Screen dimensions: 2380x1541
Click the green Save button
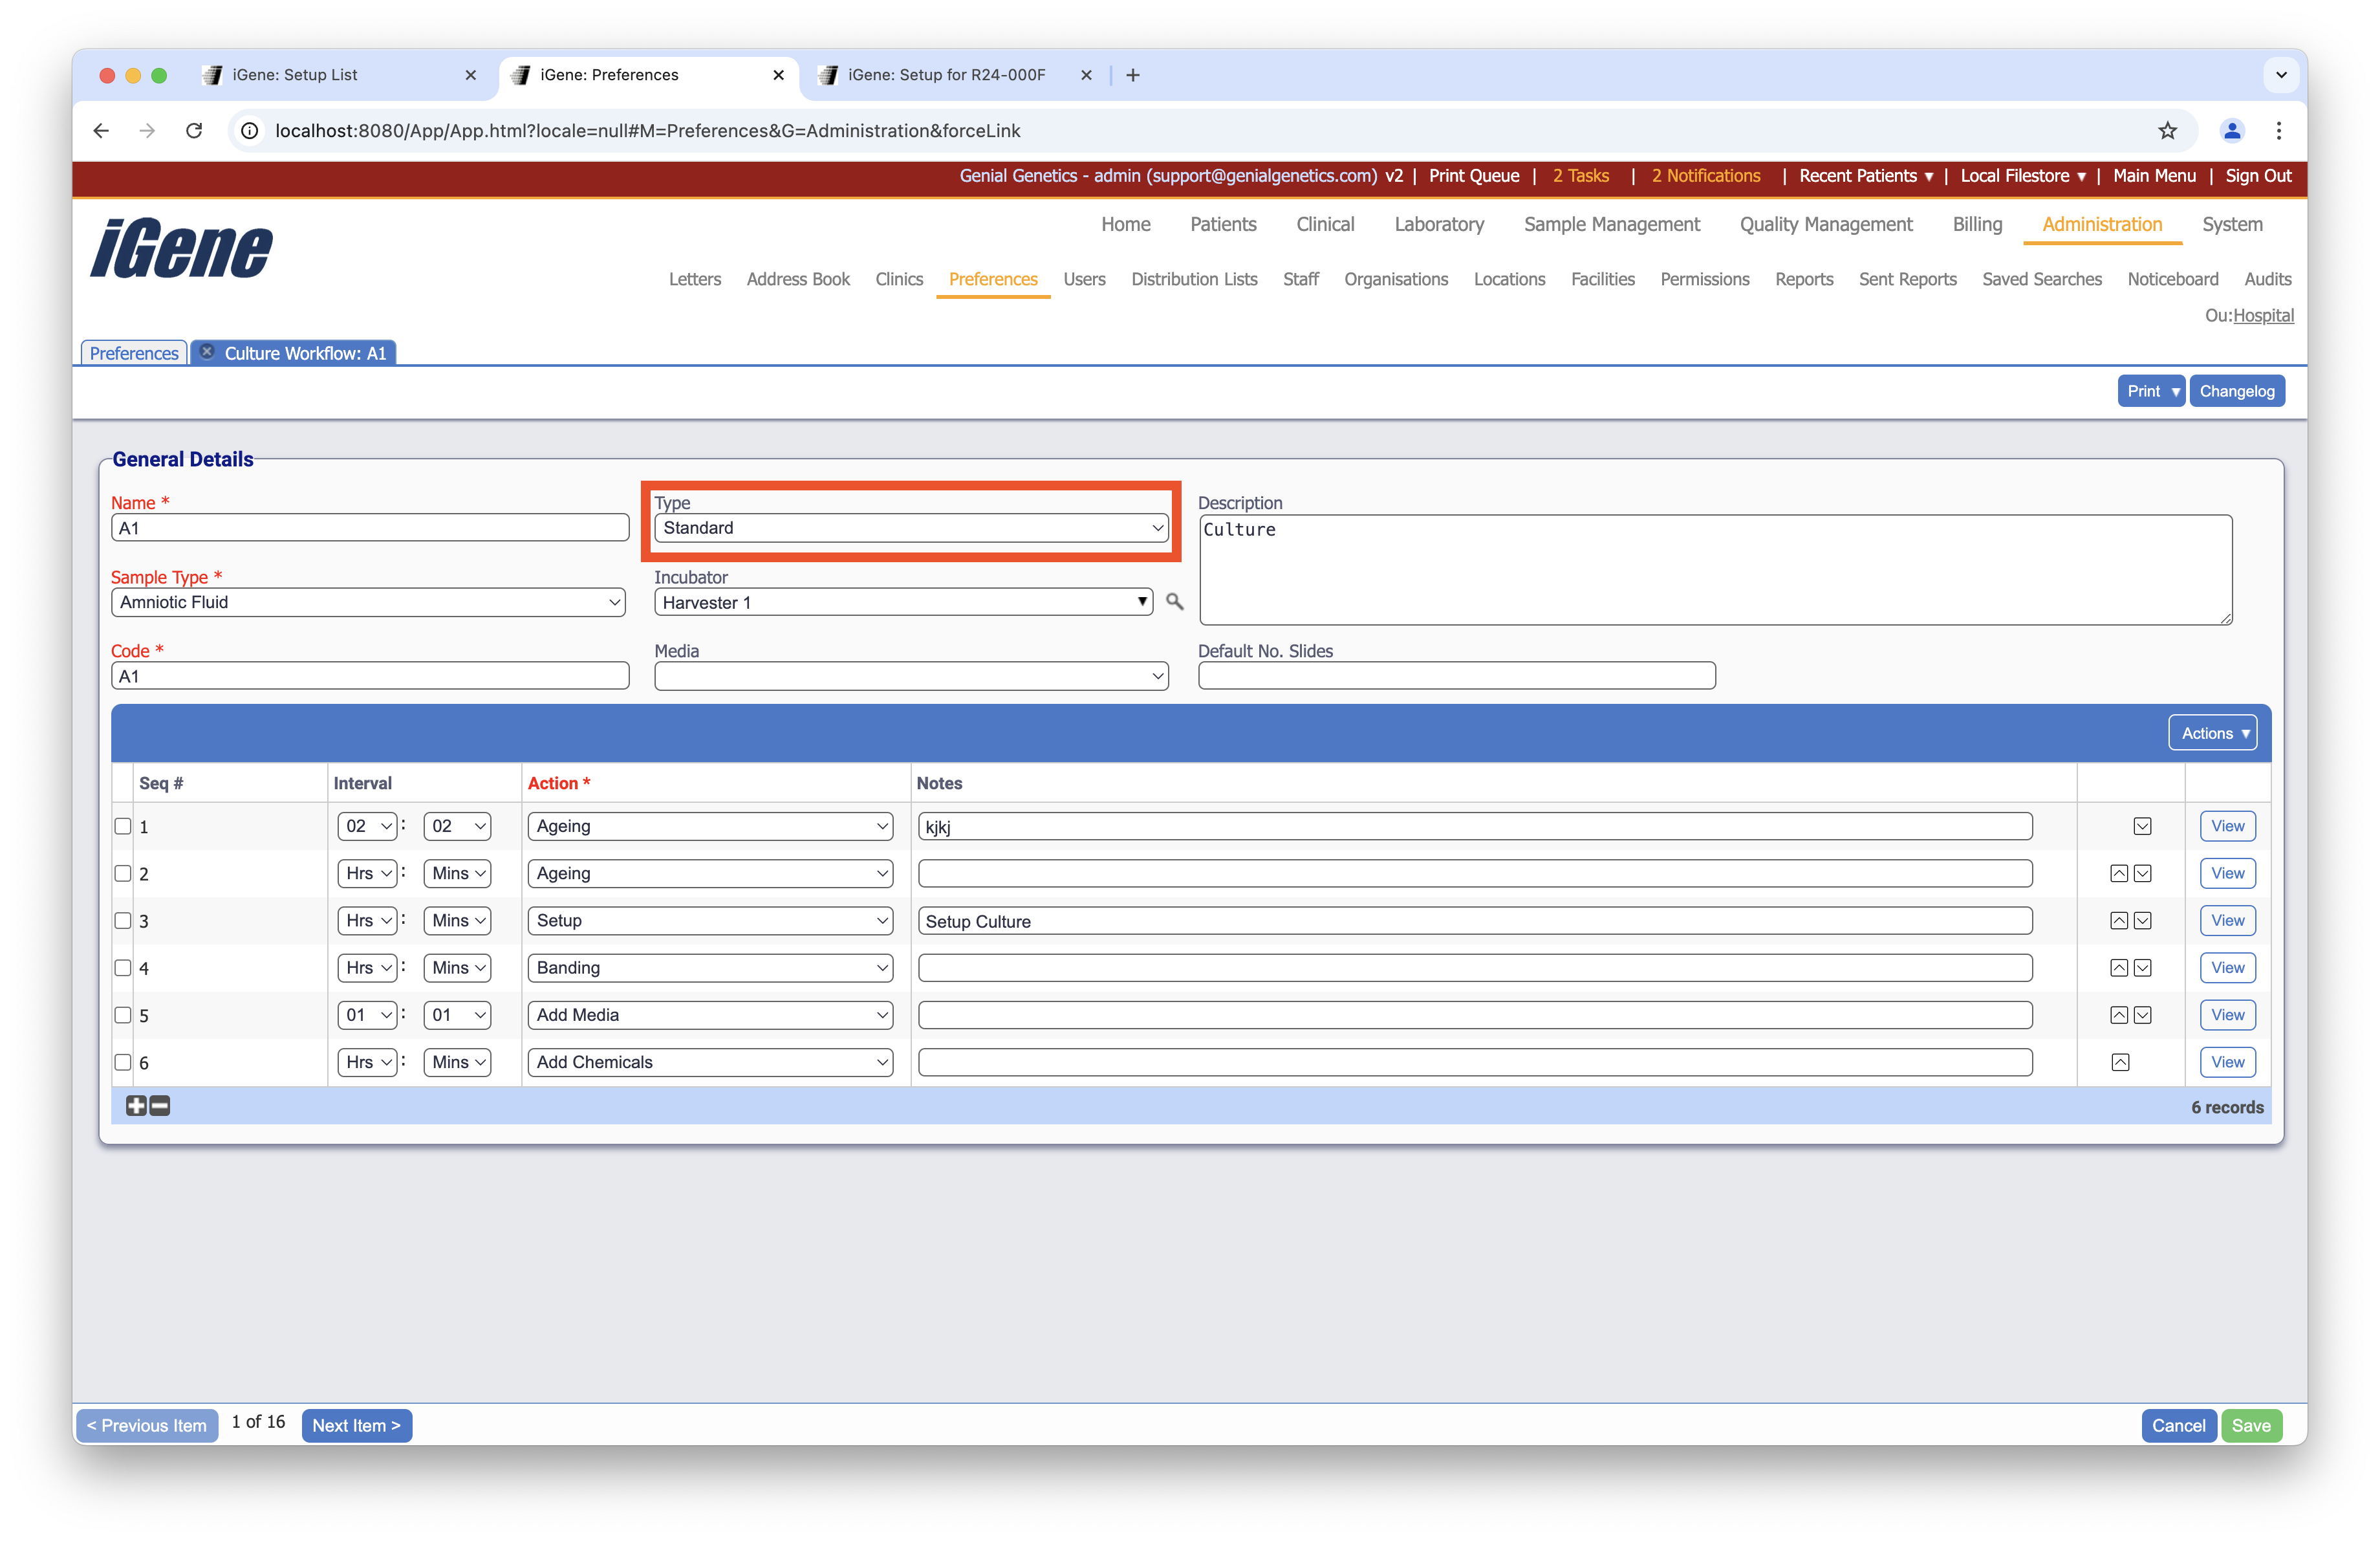click(x=2251, y=1426)
